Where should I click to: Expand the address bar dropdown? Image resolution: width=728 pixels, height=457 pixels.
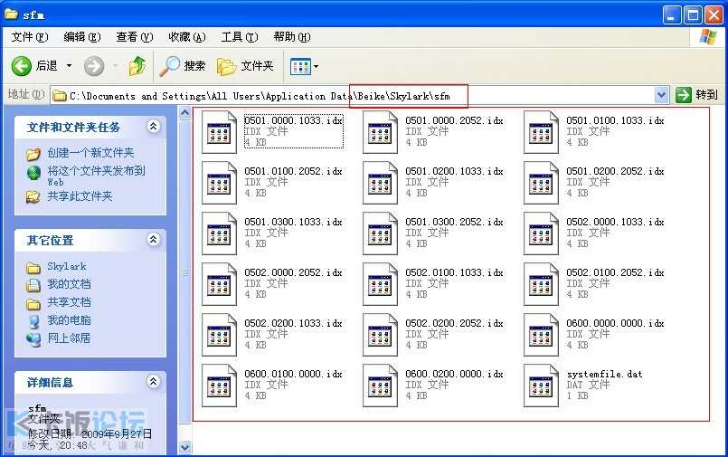pyautogui.click(x=661, y=96)
